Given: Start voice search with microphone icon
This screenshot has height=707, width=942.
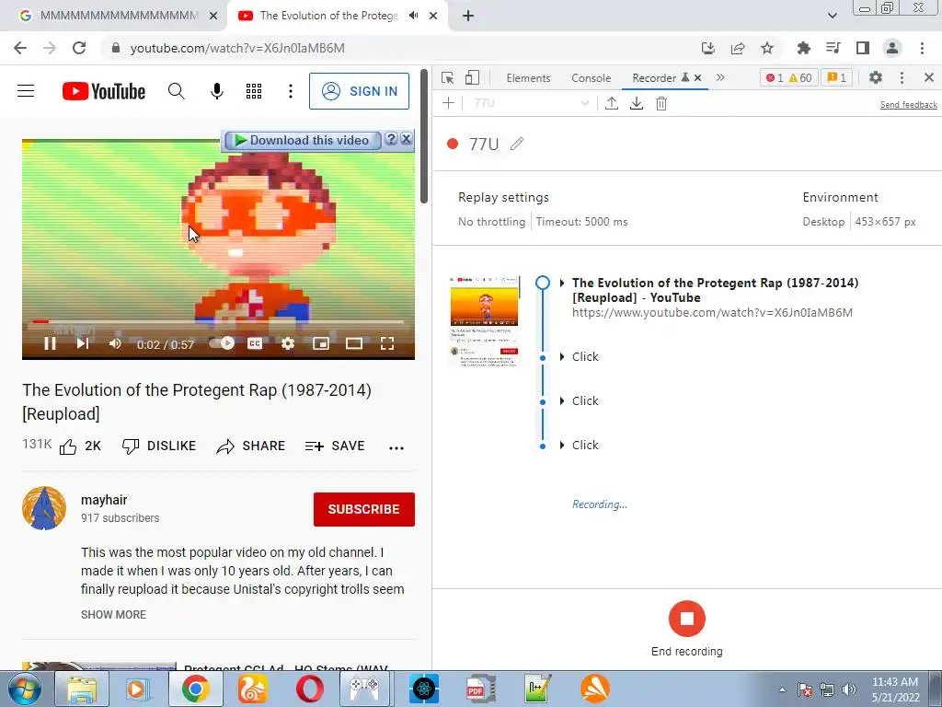Looking at the screenshot, I should click(217, 91).
